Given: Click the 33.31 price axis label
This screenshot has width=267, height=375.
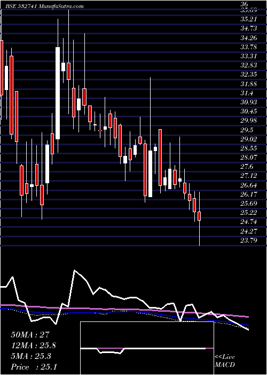Looking at the screenshot, I should click(x=248, y=56).
